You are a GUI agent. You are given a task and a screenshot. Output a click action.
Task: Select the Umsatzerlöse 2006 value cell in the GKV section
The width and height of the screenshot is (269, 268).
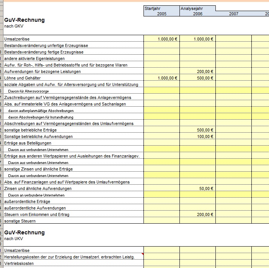[x=197, y=39]
